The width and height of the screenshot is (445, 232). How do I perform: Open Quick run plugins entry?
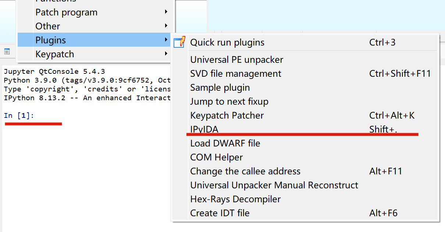pyautogui.click(x=227, y=43)
